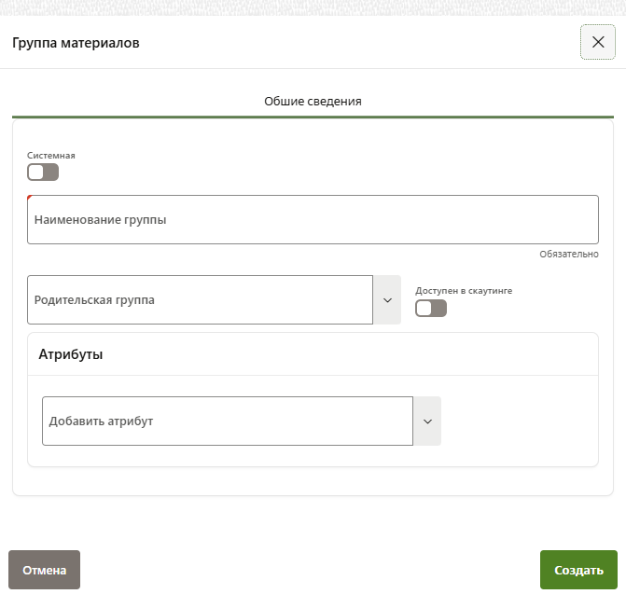Expand the chevron beside Родительская группа
The width and height of the screenshot is (626, 608).
click(387, 300)
